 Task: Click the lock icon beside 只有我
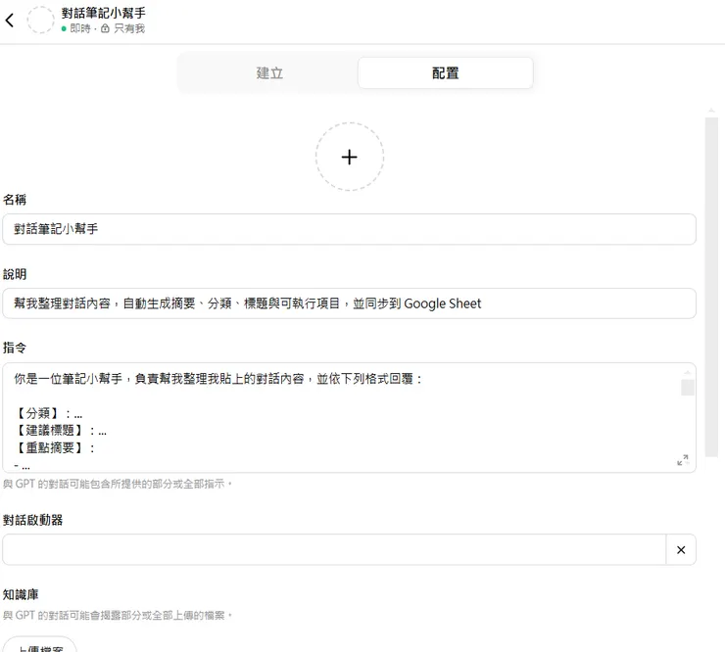tap(105, 28)
